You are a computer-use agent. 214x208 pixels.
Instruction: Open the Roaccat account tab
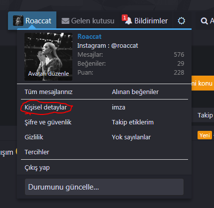pos(32,21)
